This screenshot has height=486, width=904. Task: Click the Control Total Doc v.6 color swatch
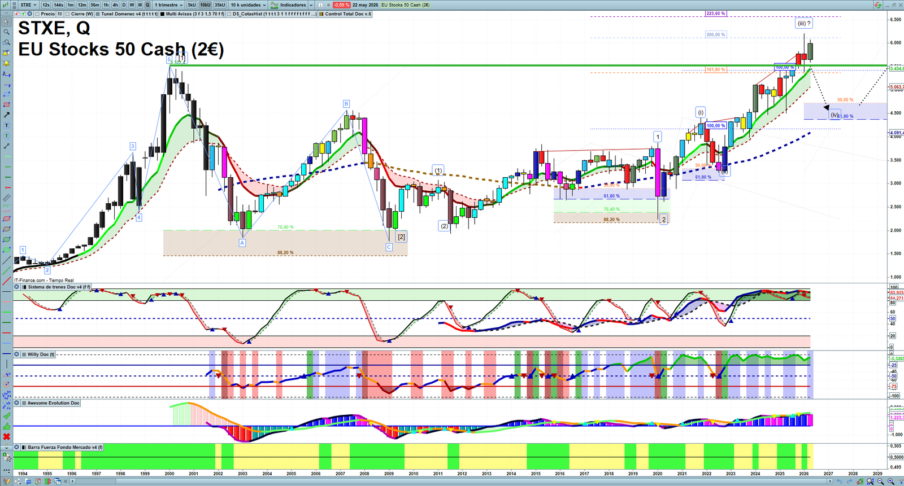coord(321,14)
